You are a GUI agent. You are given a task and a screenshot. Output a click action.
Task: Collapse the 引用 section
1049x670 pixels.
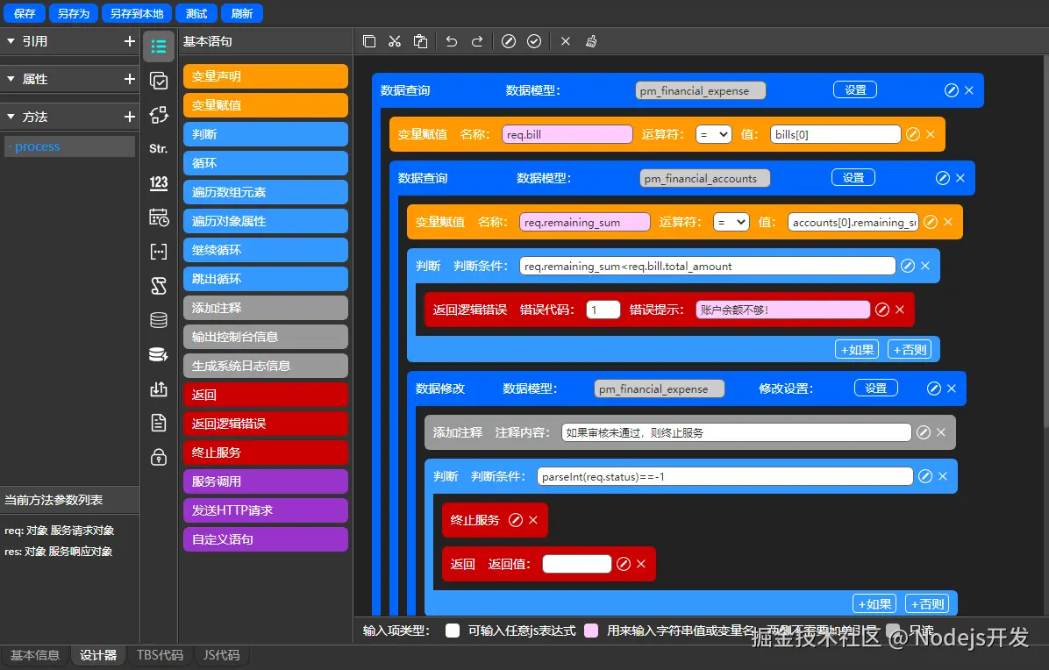click(x=11, y=41)
